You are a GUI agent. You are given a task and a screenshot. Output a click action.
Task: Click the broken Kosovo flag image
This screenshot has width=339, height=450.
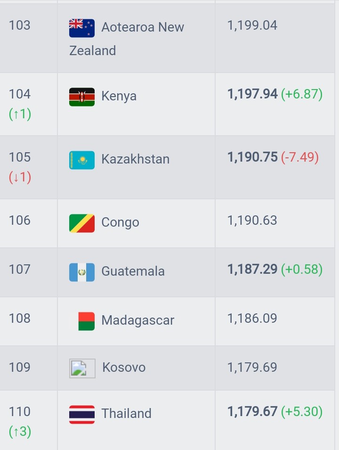pyautogui.click(x=82, y=368)
